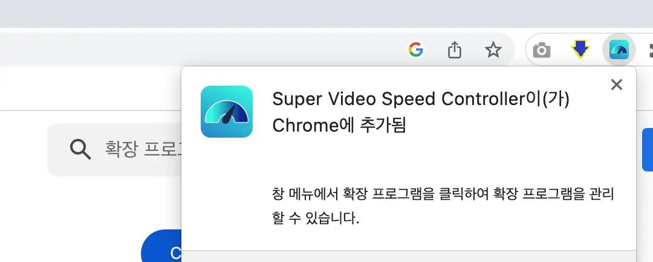Click the gray footer strip of popup

tap(409, 256)
